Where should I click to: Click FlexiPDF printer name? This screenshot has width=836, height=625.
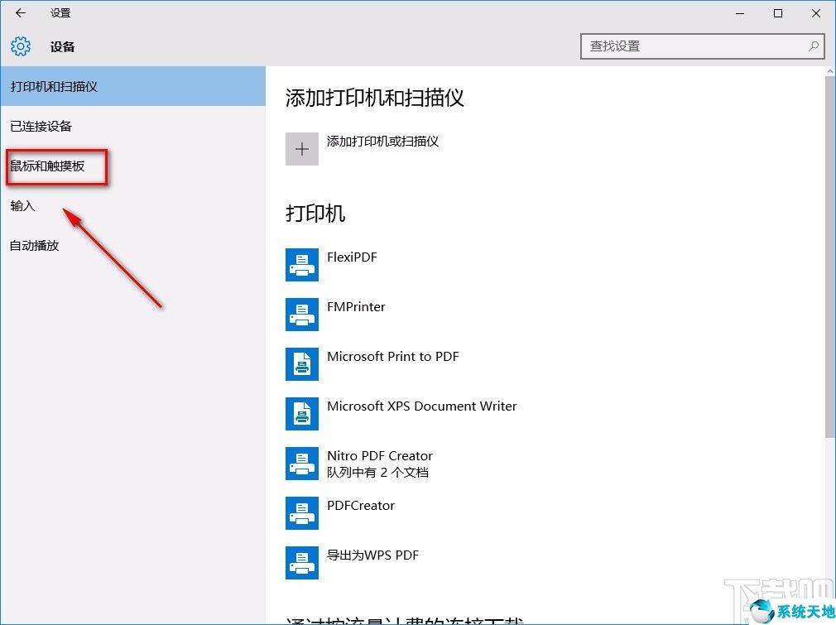tap(352, 257)
